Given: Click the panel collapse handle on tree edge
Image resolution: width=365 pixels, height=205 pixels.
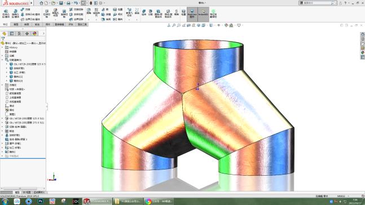Looking at the screenshot, I should [x=47, y=106].
